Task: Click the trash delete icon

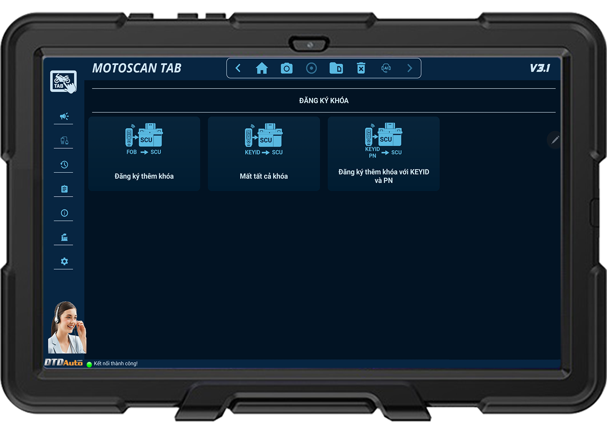Action: [x=361, y=68]
